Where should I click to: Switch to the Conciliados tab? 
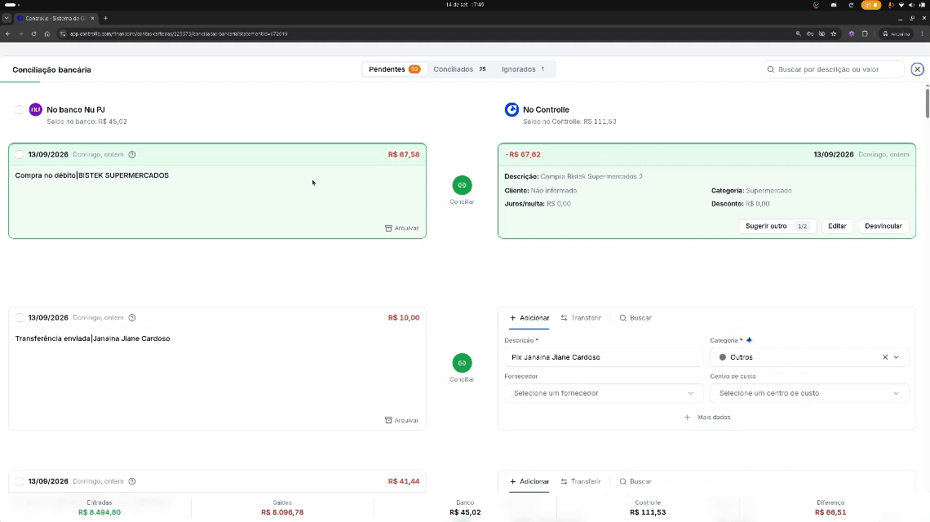459,69
